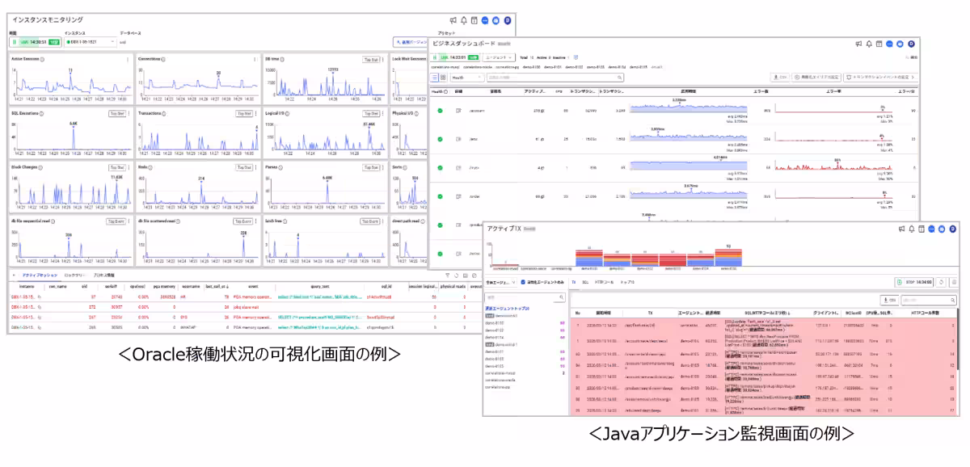The height and width of the screenshot is (467, 970).
Task: Click Top Event on db file sequential read
Action: tap(117, 221)
